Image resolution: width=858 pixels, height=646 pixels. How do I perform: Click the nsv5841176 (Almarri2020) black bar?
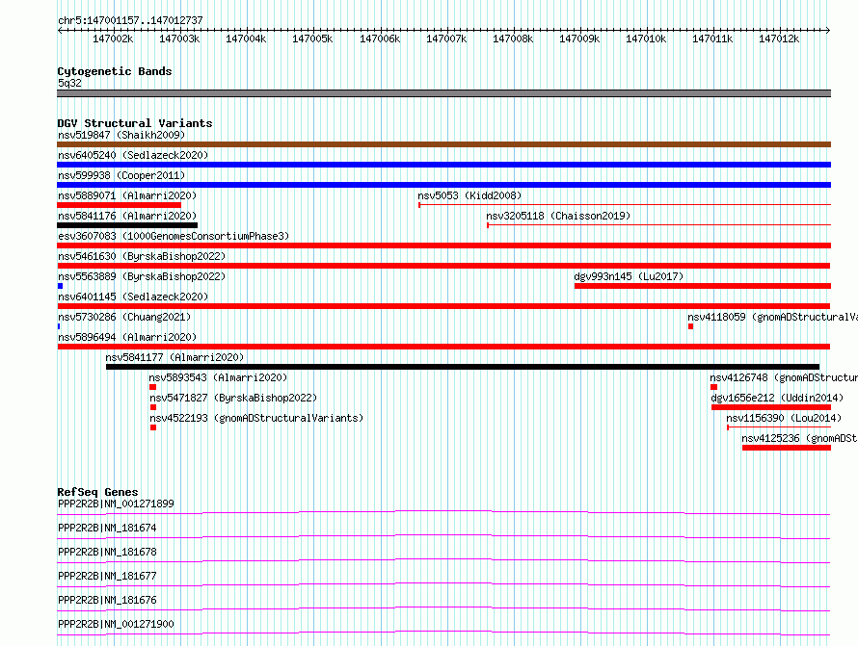pos(127,225)
